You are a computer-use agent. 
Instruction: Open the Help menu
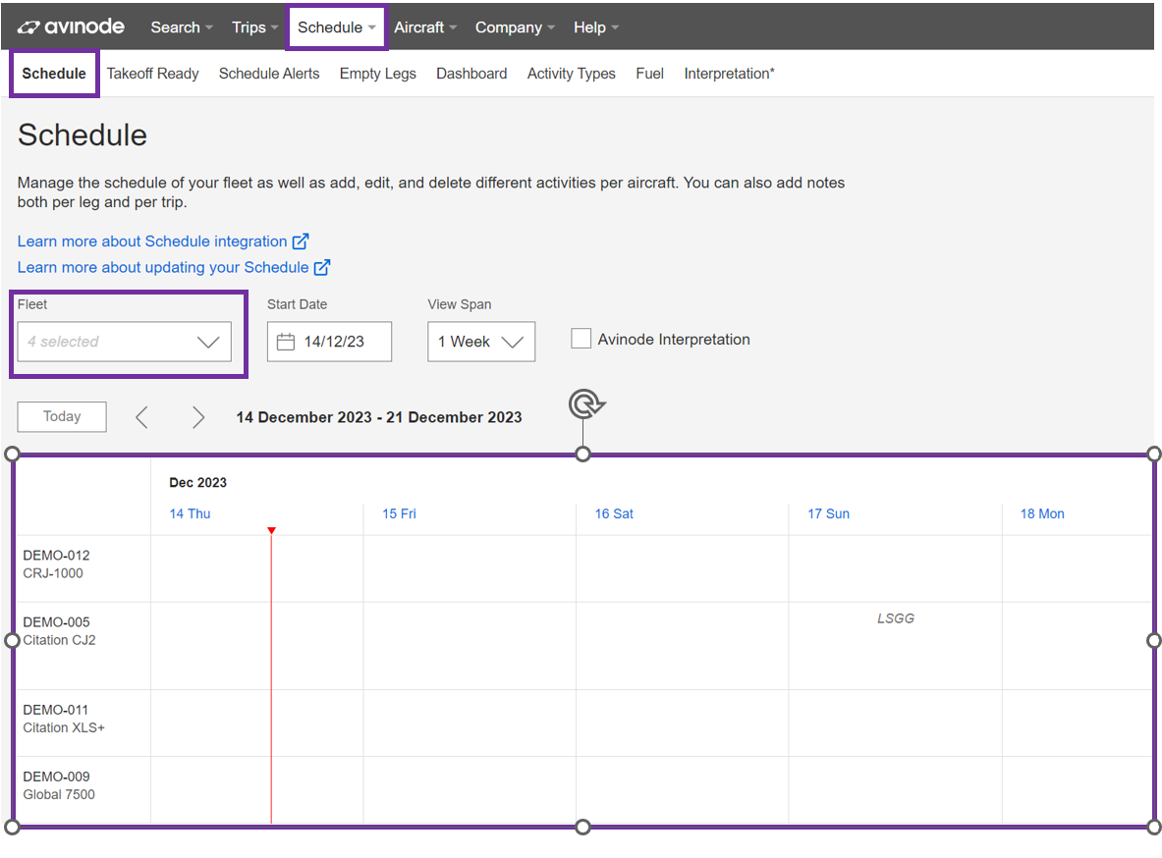click(x=596, y=27)
